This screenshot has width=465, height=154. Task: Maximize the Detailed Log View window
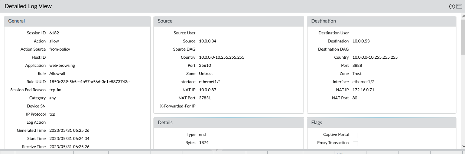click(459, 6)
